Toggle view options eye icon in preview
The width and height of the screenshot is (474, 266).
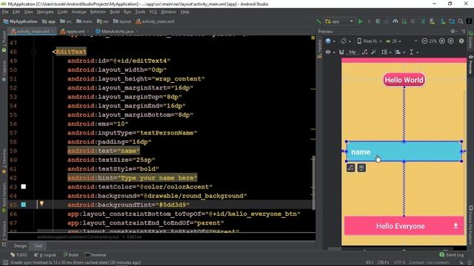[x=330, y=52]
